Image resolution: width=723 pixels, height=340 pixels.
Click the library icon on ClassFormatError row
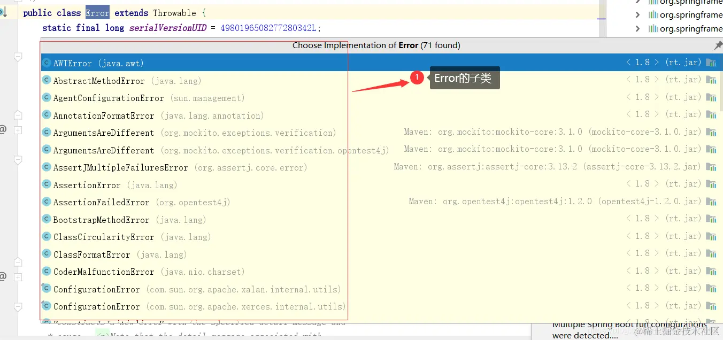pyautogui.click(x=711, y=254)
